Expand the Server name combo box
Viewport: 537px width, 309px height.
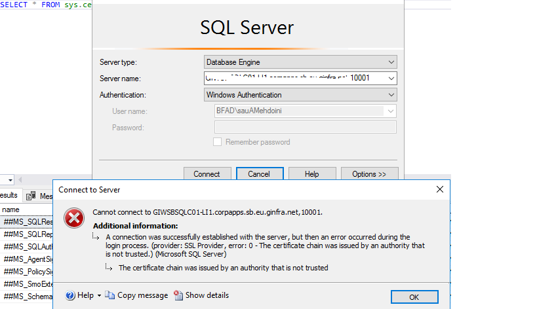tap(391, 79)
